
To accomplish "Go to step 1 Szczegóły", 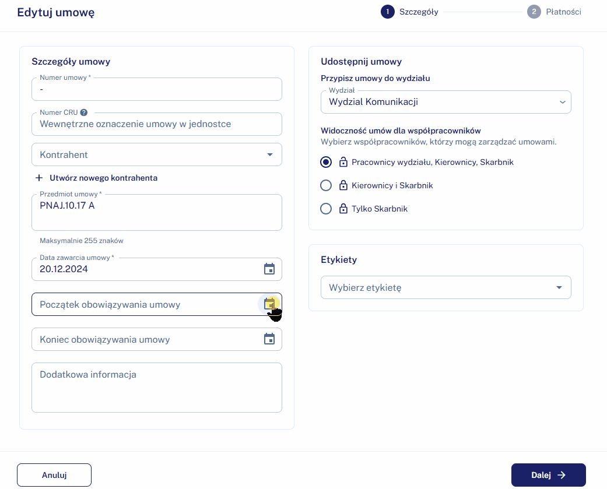I will [388, 12].
